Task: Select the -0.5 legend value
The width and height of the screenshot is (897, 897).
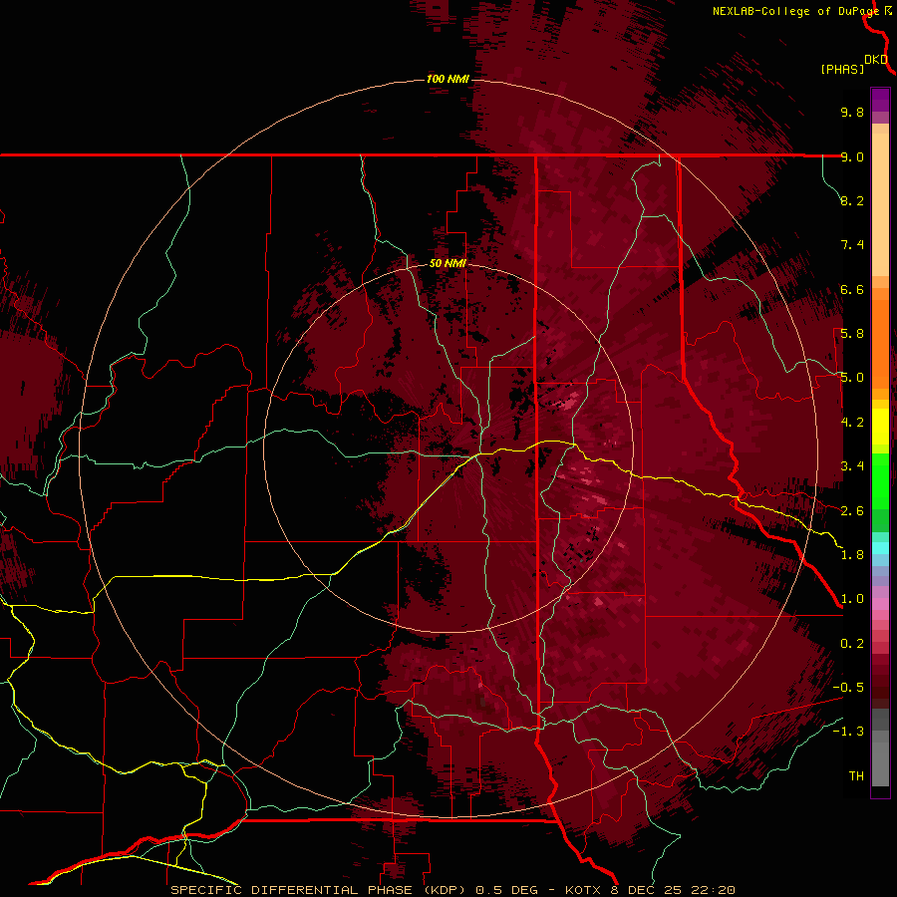Action: coord(848,688)
